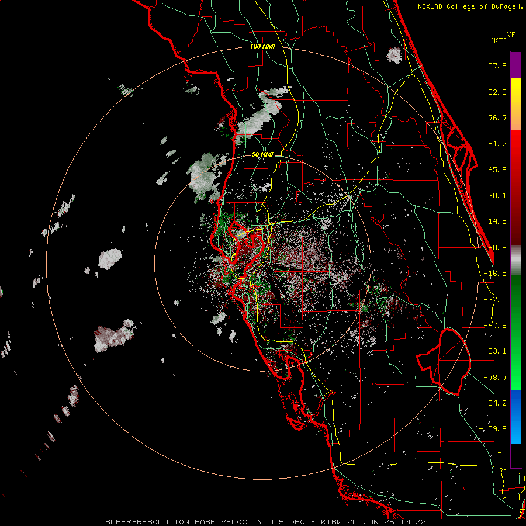Screen dimensions: 526x526
Task: Click the Lake Okeechobee outline on map
Action: [x=444, y=362]
